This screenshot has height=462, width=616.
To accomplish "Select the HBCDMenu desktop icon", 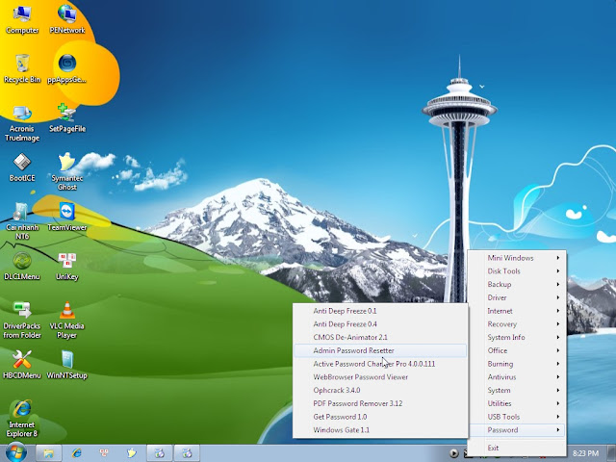I will click(x=22, y=365).
